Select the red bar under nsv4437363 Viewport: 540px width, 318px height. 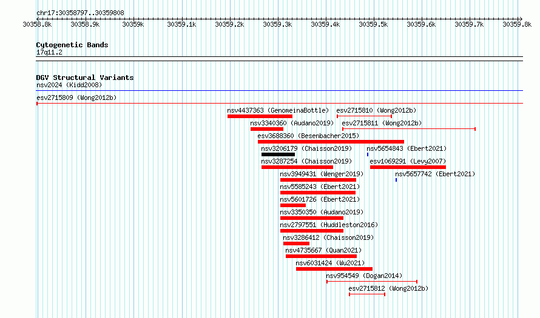tap(260, 116)
